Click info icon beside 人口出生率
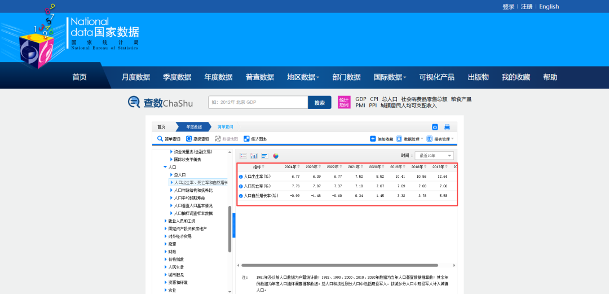 click(241, 177)
